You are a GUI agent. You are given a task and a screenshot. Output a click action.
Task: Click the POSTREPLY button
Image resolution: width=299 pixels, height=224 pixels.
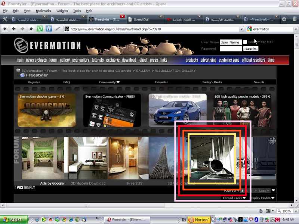pos(25,188)
